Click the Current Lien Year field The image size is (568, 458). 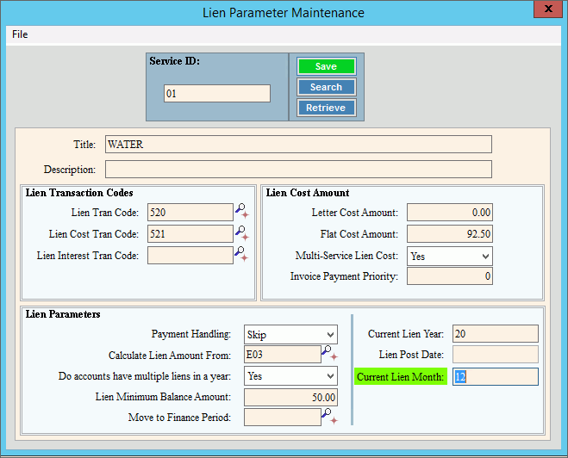(496, 333)
